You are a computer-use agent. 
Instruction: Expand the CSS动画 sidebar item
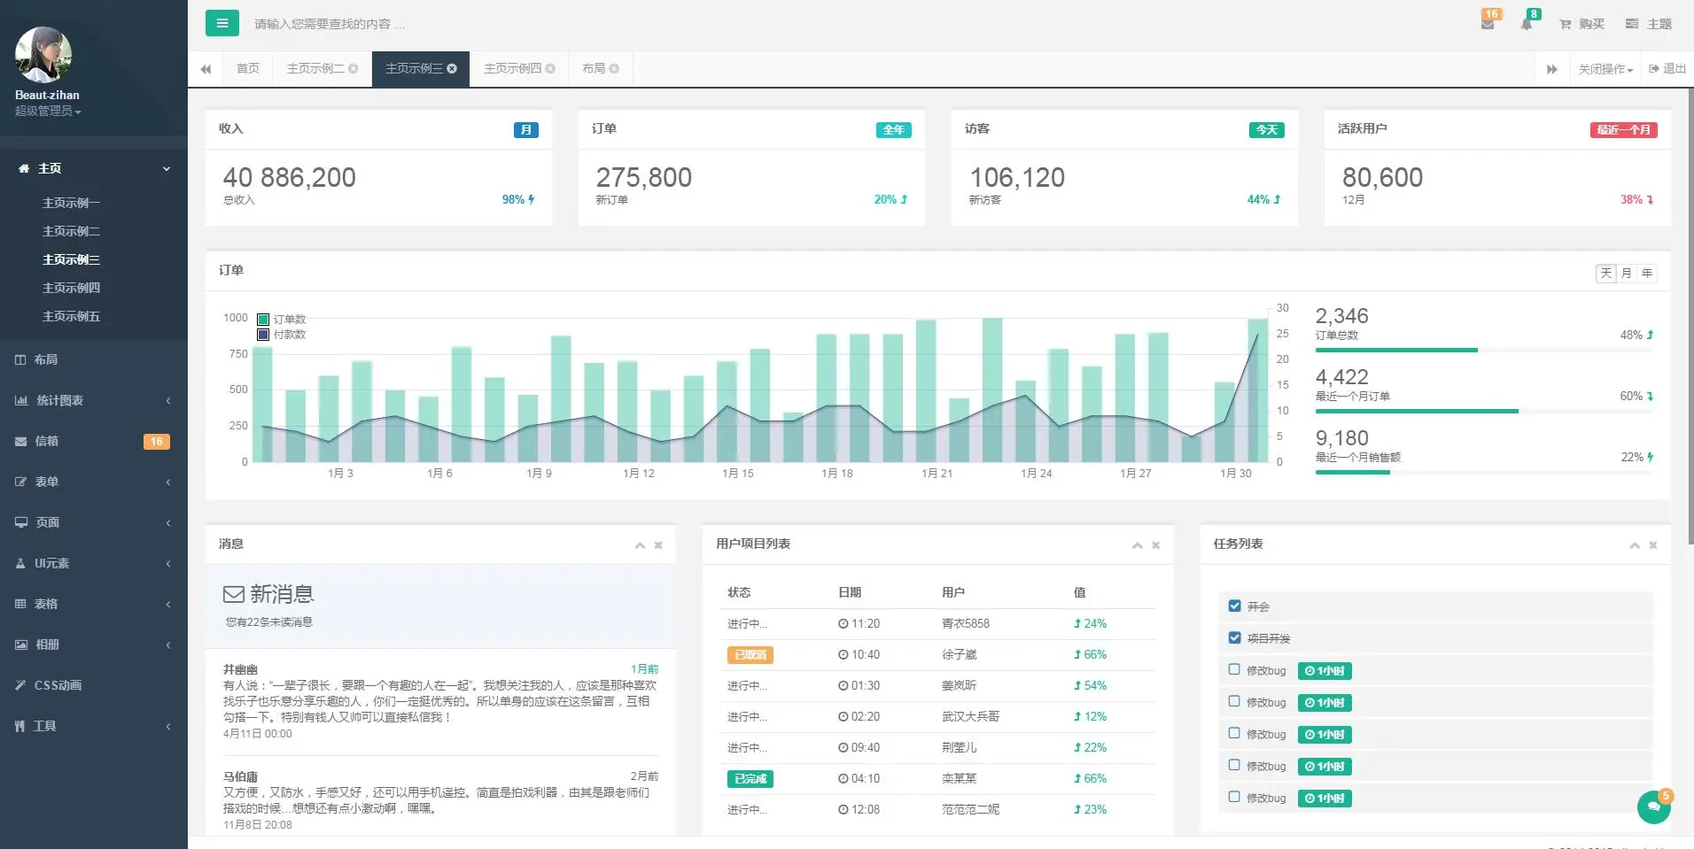[x=94, y=685]
